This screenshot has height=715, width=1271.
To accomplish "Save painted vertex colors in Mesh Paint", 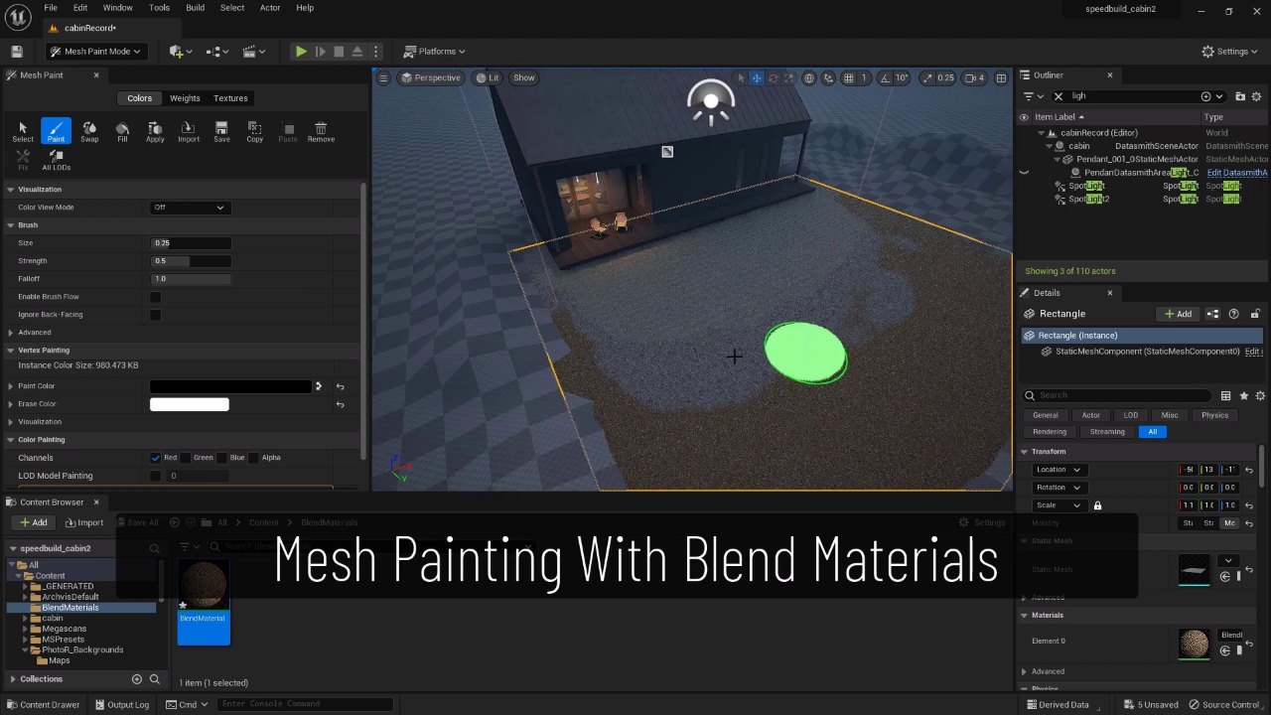I will (x=221, y=132).
